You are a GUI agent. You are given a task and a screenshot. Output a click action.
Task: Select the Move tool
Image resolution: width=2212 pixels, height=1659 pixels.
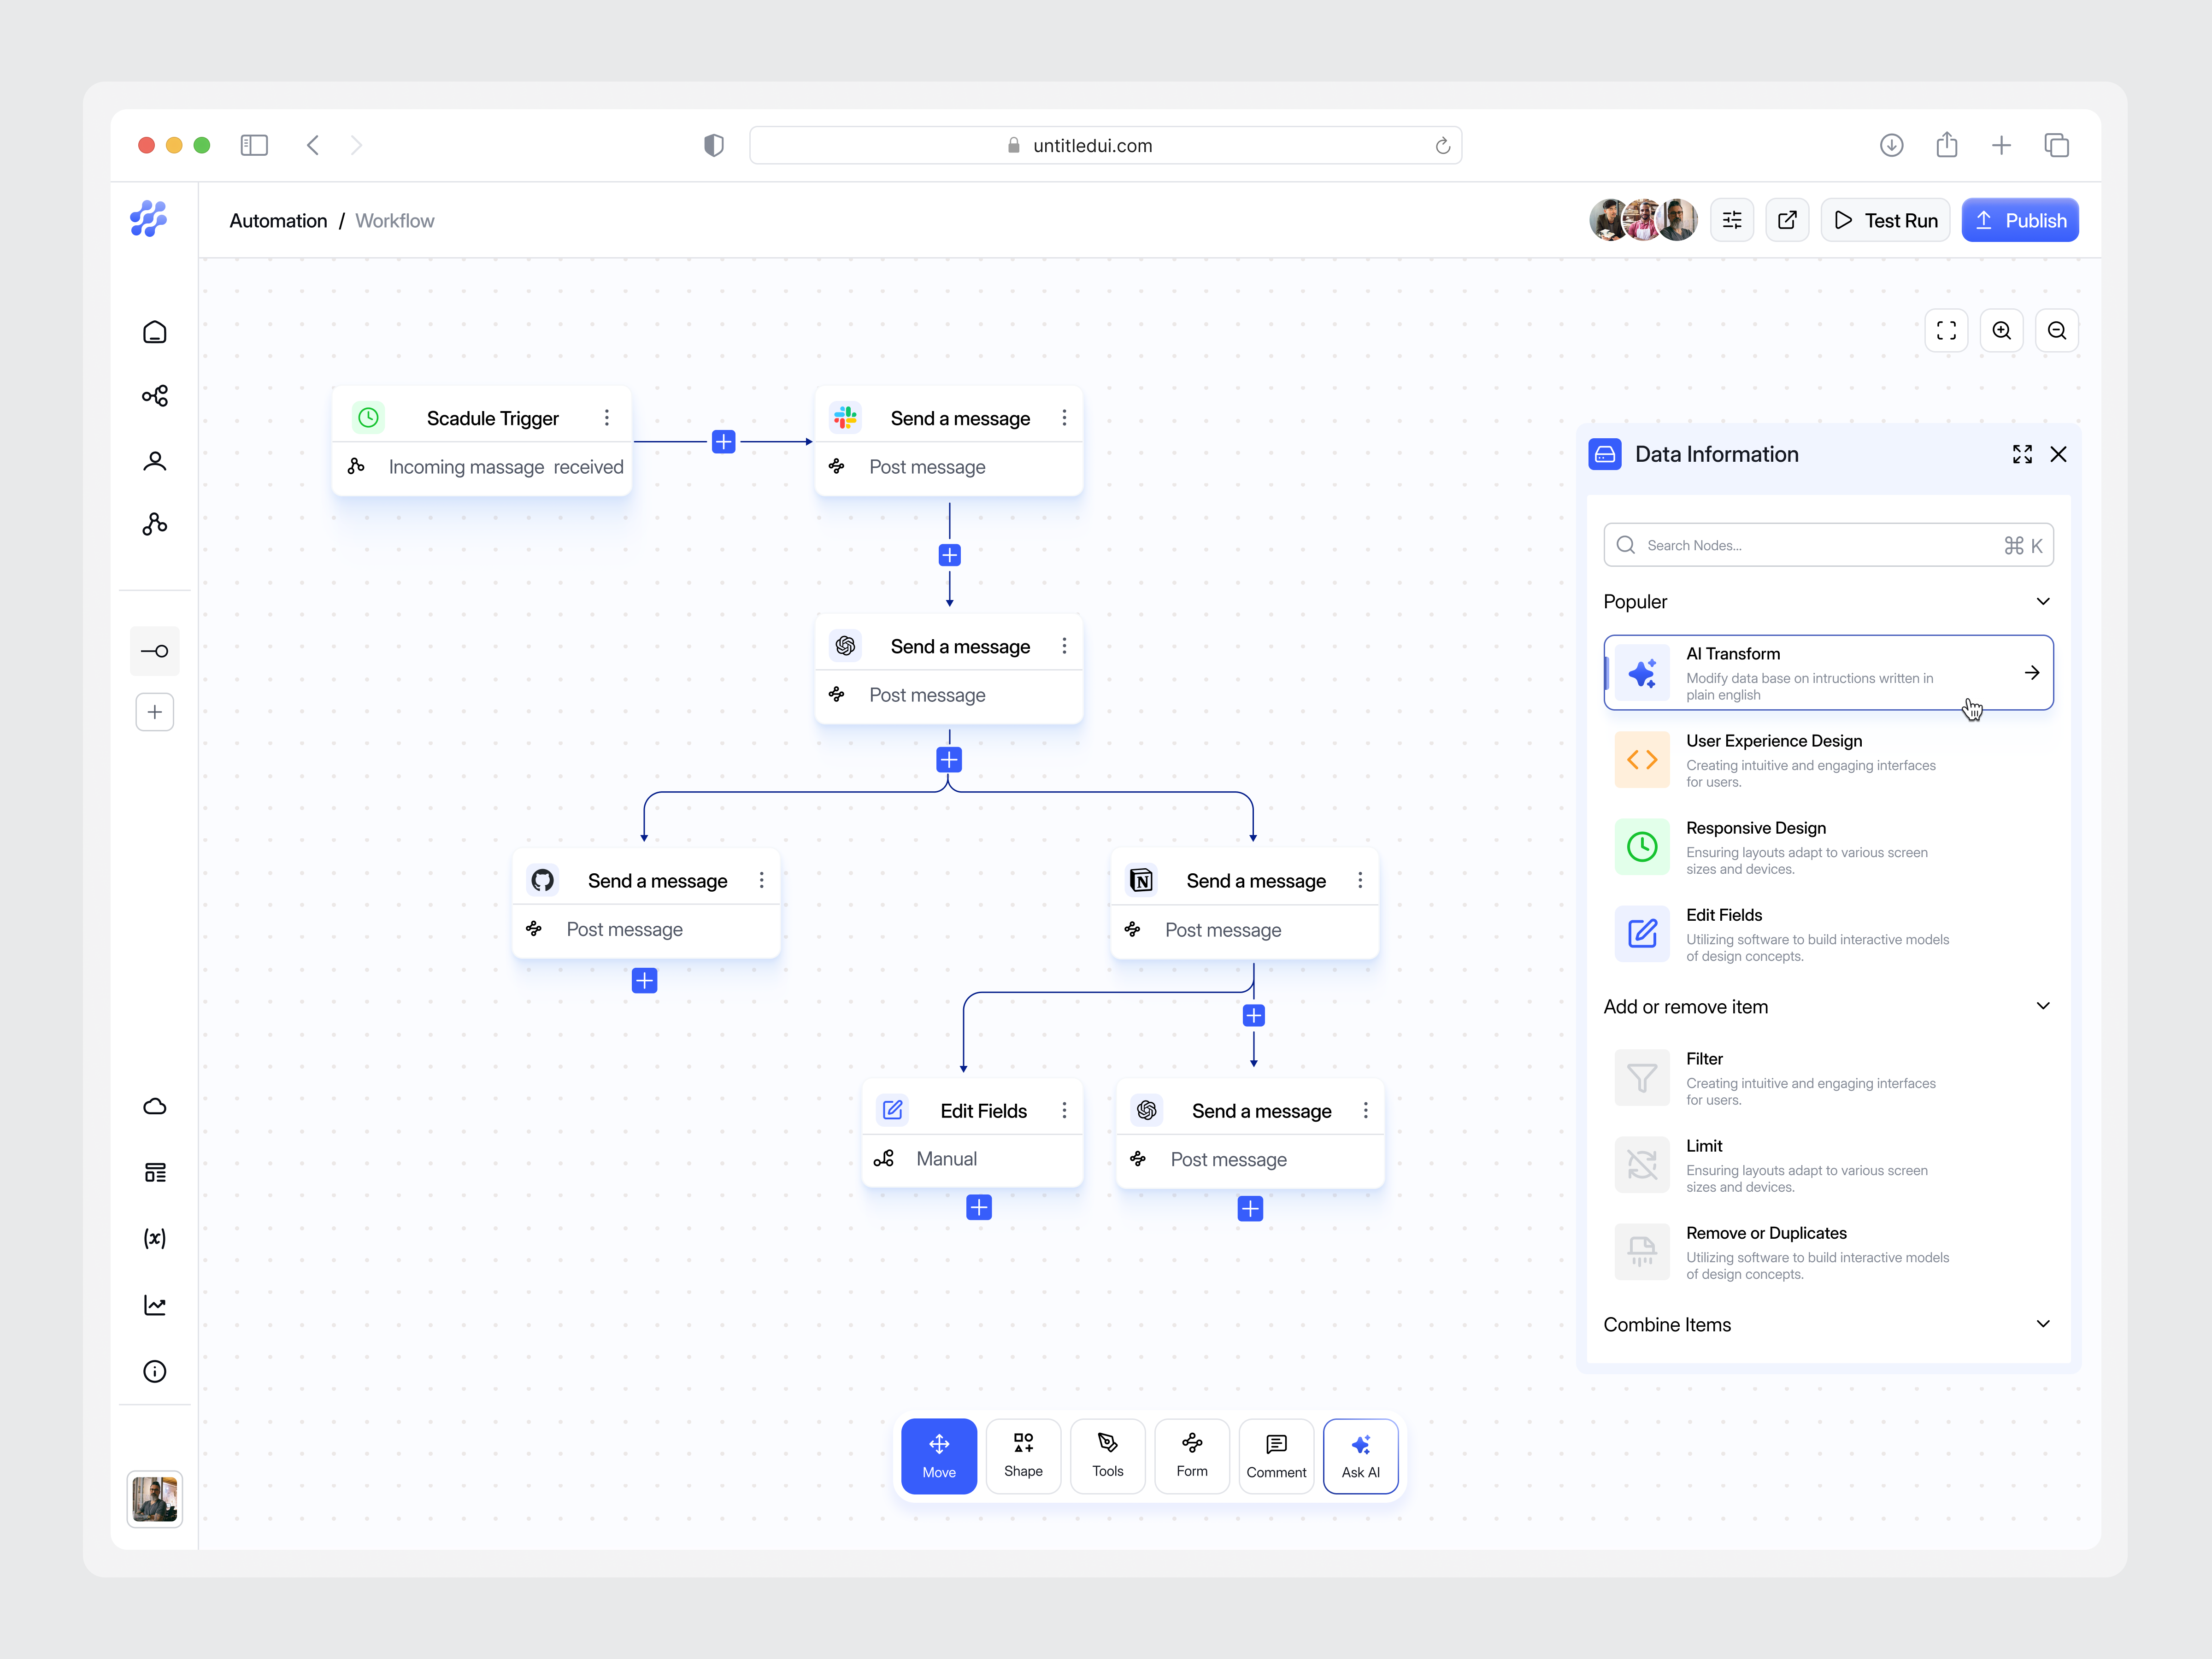(x=938, y=1455)
